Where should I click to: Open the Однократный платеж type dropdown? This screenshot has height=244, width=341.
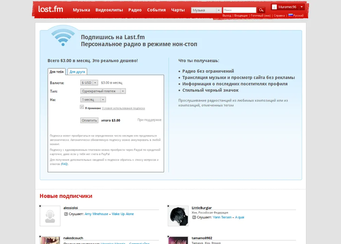[103, 91]
